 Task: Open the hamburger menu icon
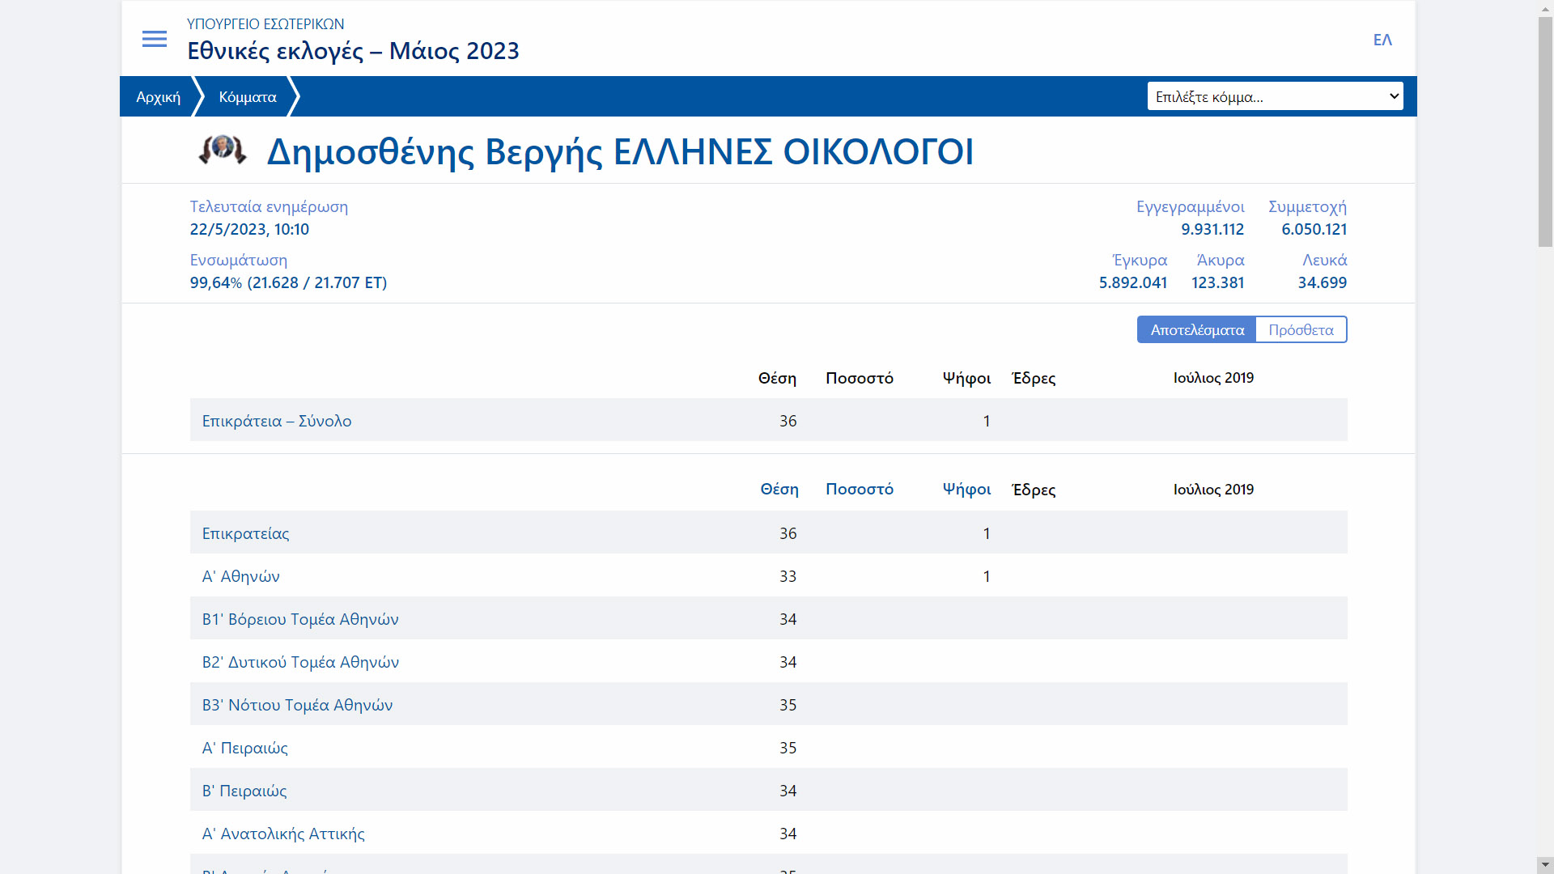[x=154, y=39]
